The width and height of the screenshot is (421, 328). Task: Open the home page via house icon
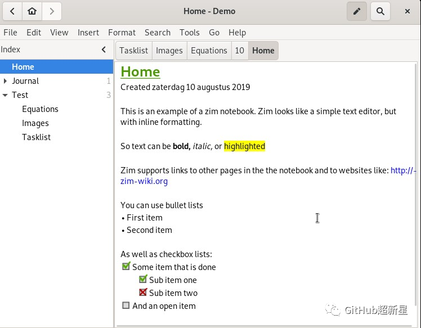point(32,11)
